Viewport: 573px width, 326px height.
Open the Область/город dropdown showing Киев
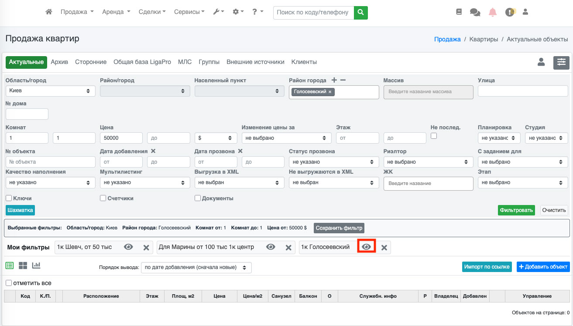[x=50, y=91]
